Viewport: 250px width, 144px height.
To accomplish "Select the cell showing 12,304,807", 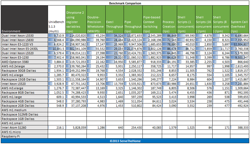I will pyautogui.click(x=239, y=44).
